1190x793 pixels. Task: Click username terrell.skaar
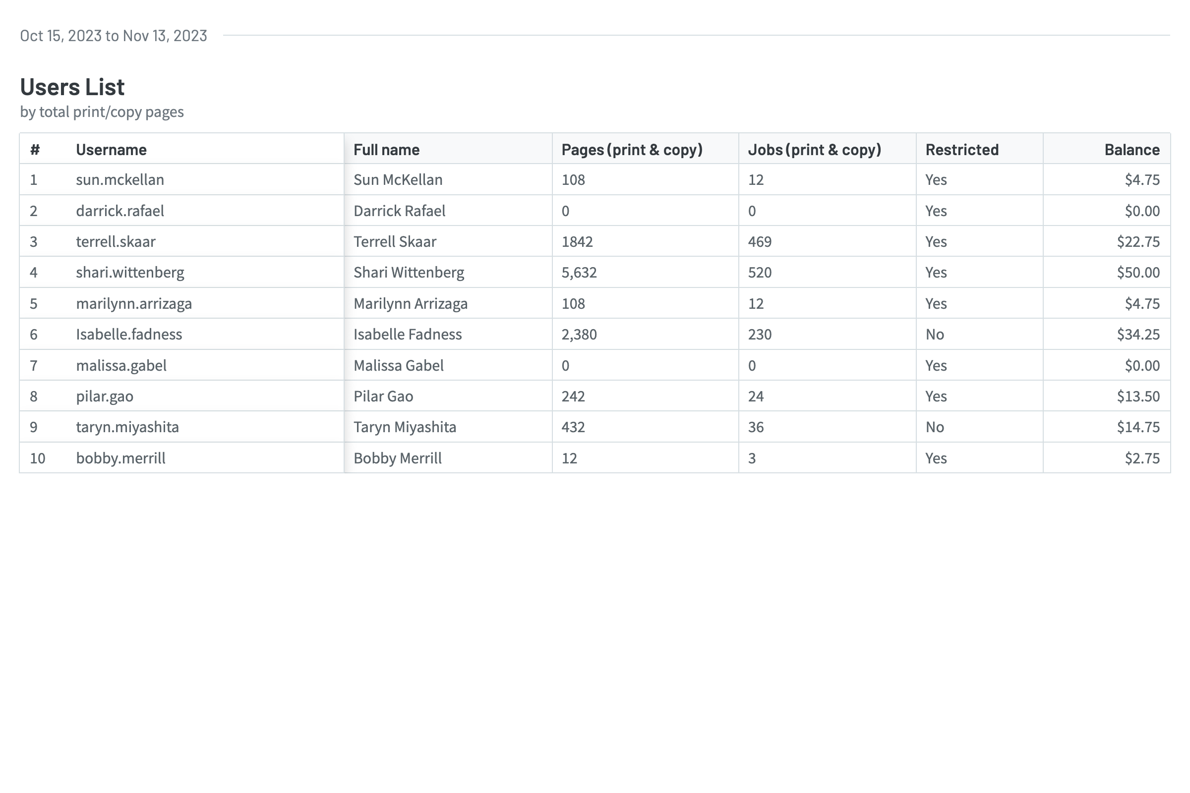click(x=116, y=242)
